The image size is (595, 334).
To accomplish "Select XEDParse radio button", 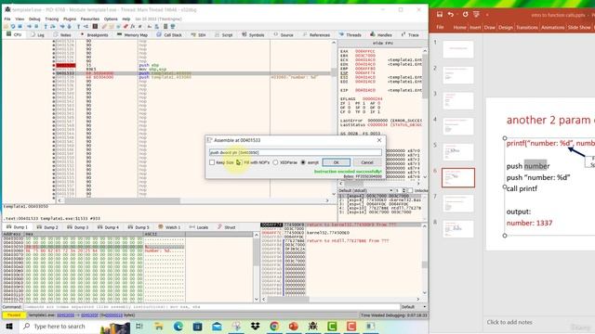I will pyautogui.click(x=275, y=162).
